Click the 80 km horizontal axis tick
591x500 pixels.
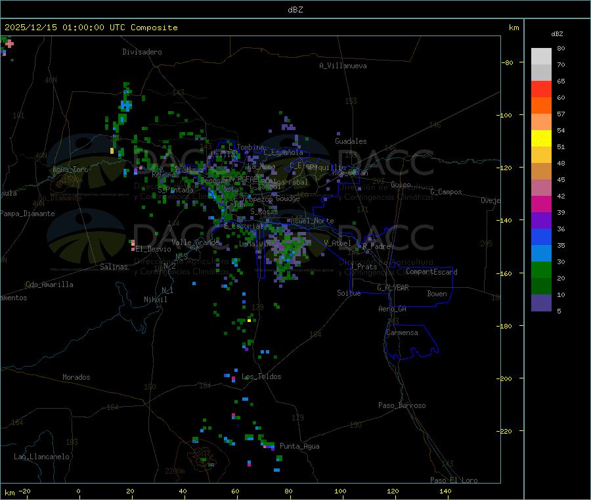(288, 491)
